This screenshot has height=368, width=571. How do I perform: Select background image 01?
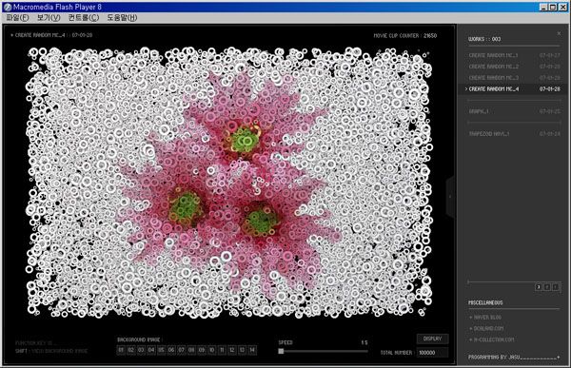pos(121,350)
